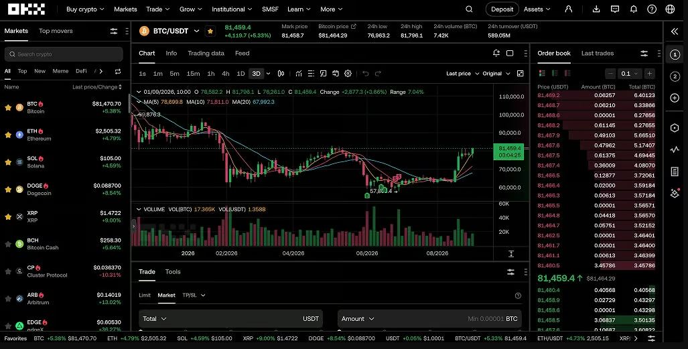Switch to the Info tab

[x=171, y=53]
